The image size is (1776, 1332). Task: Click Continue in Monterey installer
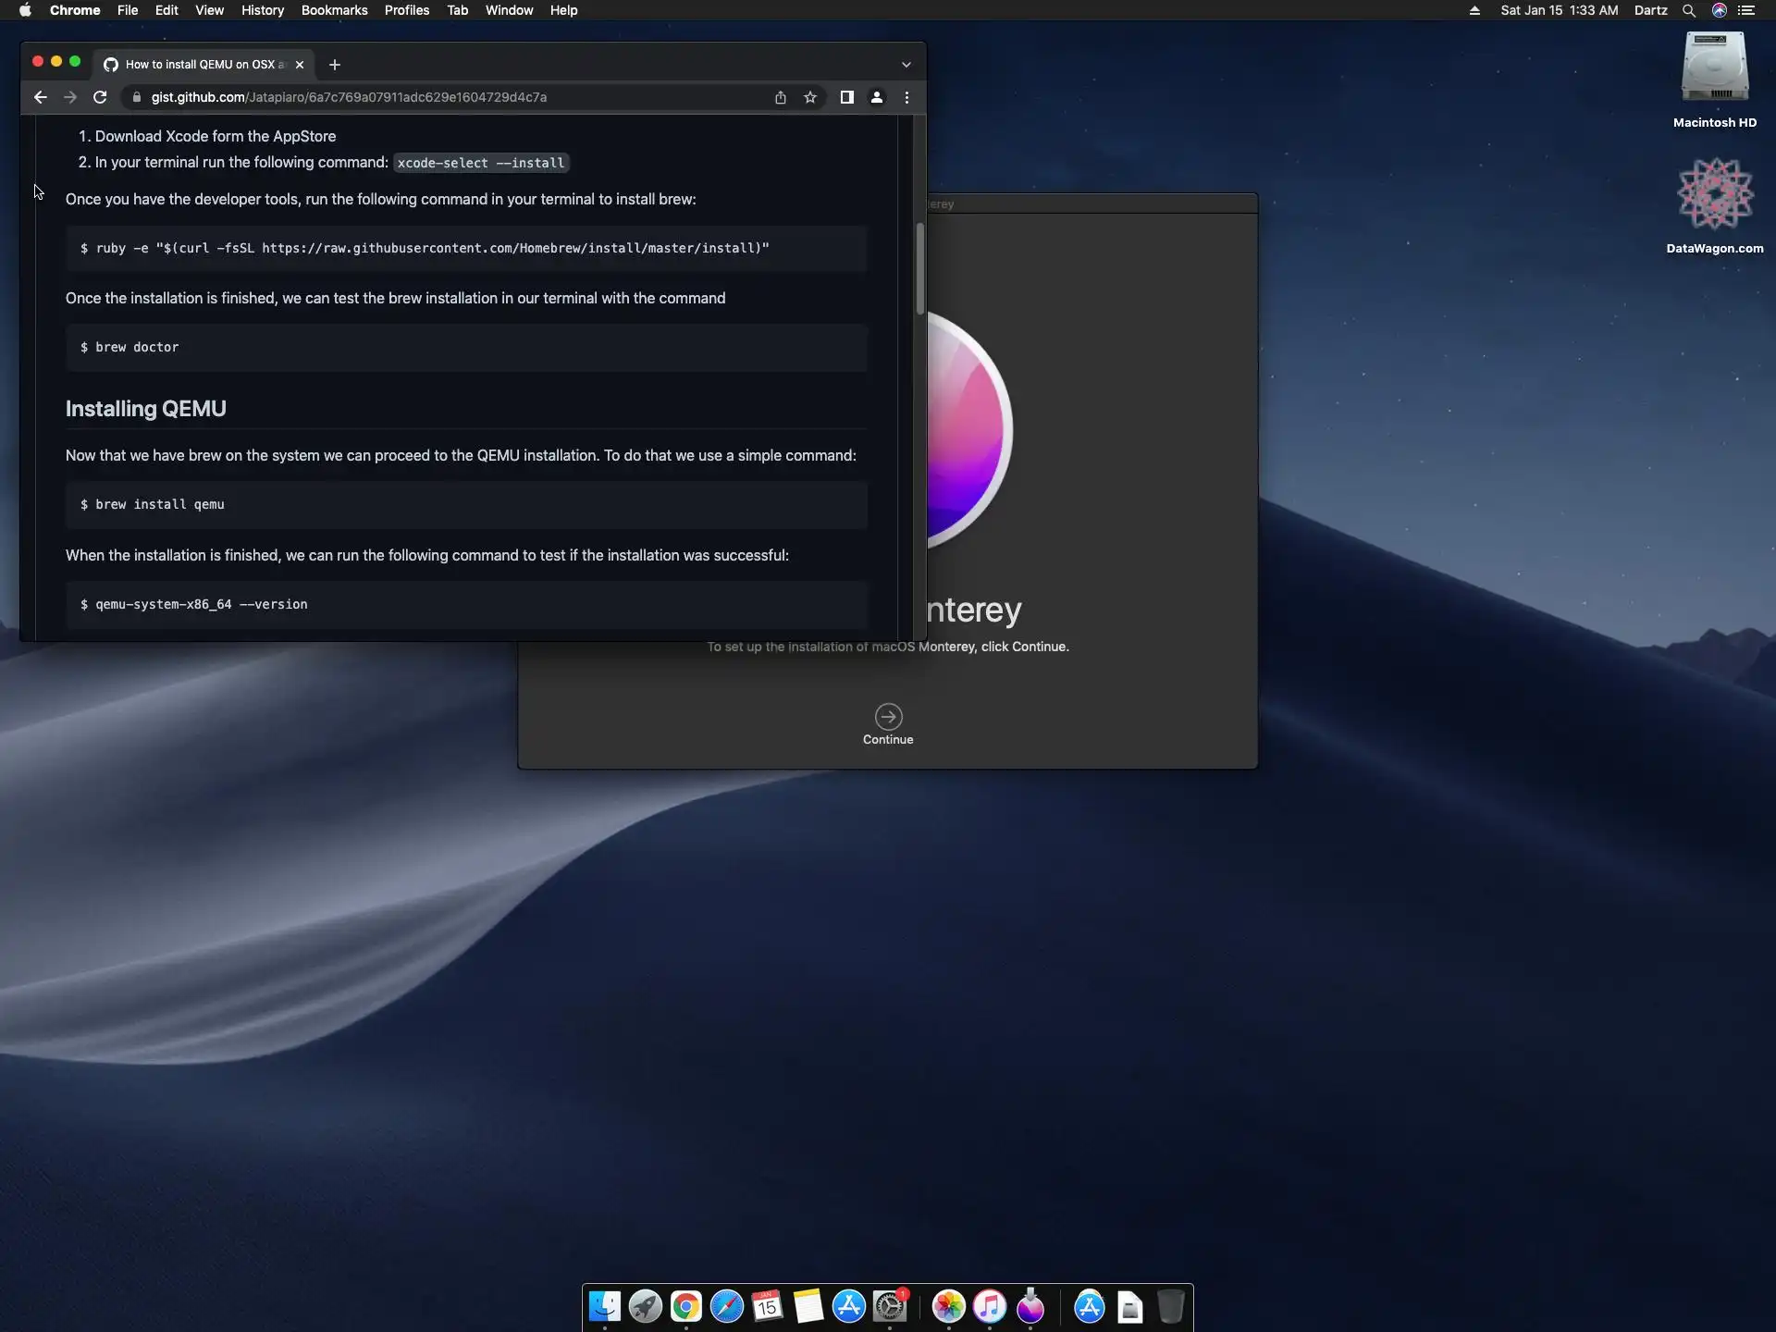point(888,718)
